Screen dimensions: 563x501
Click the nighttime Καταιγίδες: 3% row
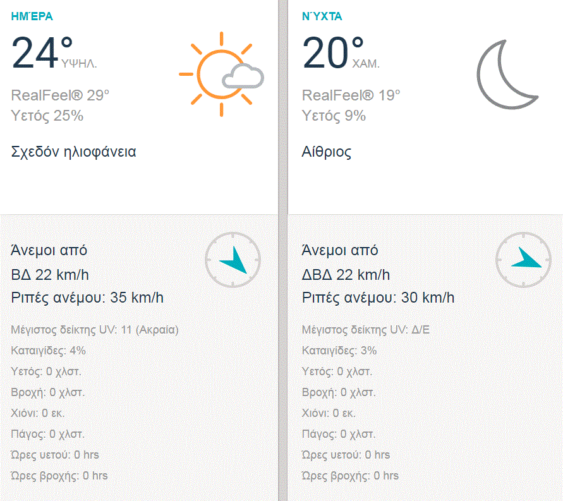point(339,351)
